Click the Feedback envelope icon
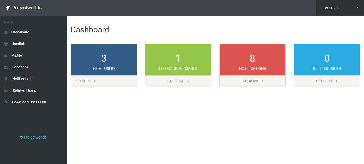Viewport: 364px width, 164px height. click(x=6, y=67)
